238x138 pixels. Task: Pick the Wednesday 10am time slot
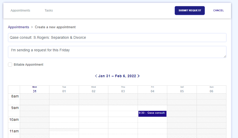point(93,120)
